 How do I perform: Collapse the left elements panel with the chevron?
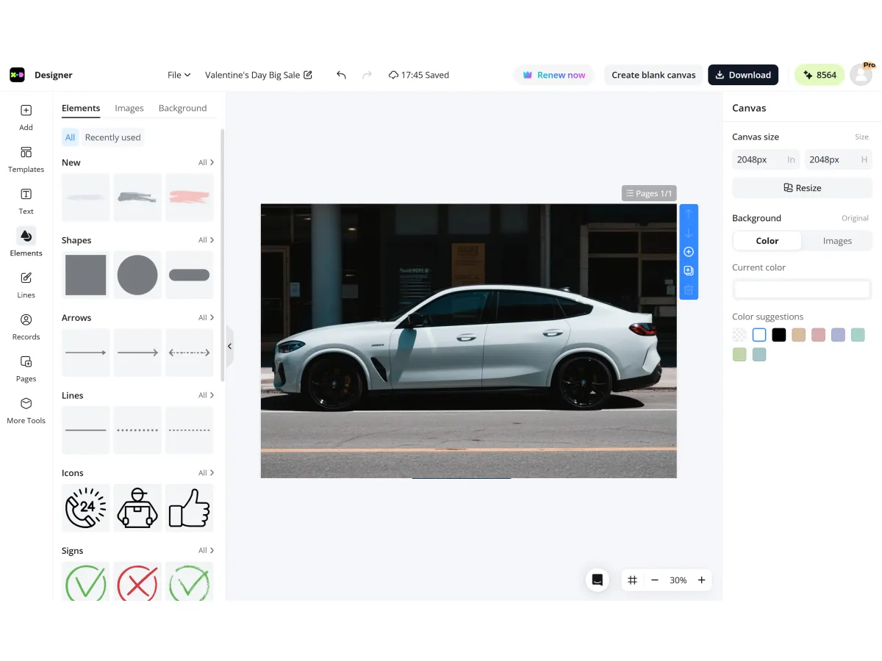[229, 345]
